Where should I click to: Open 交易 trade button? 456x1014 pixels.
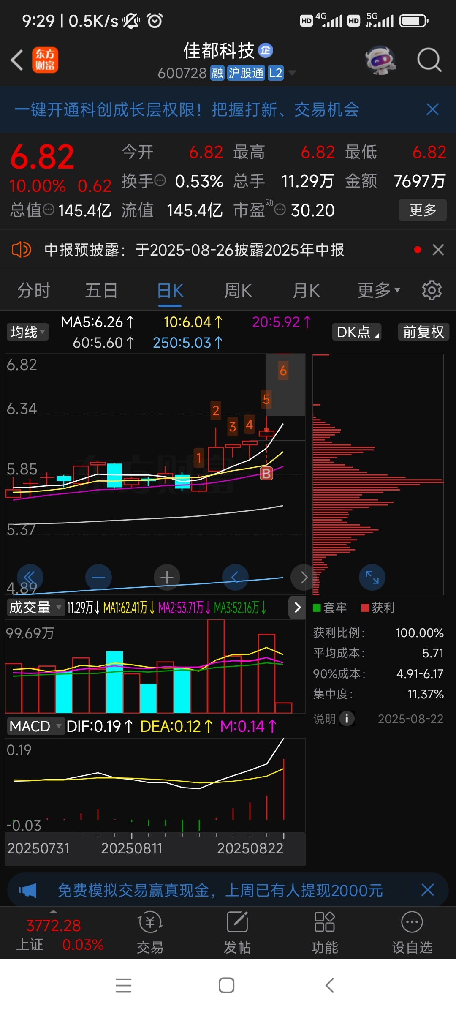(150, 934)
